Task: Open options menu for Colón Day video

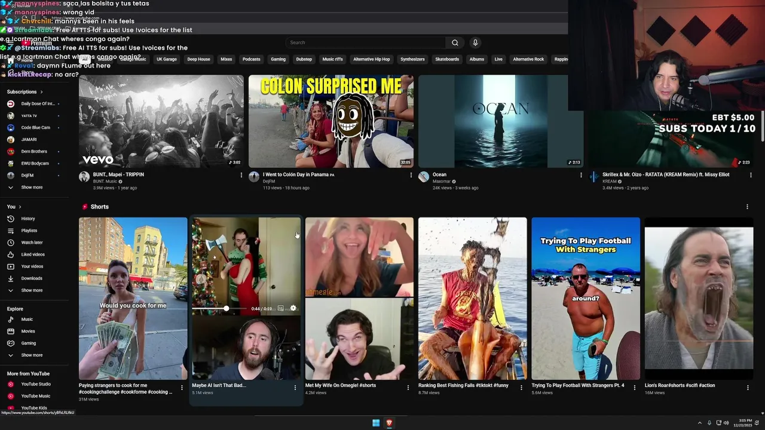Action: pos(411,175)
